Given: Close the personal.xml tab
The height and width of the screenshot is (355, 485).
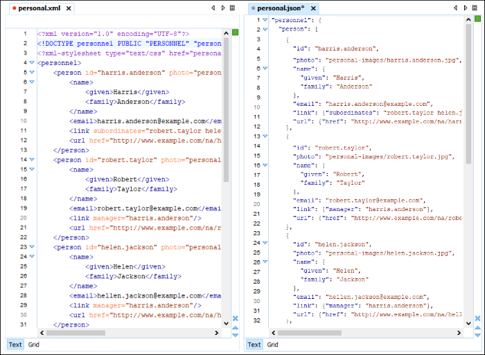Looking at the screenshot, I should point(69,8).
